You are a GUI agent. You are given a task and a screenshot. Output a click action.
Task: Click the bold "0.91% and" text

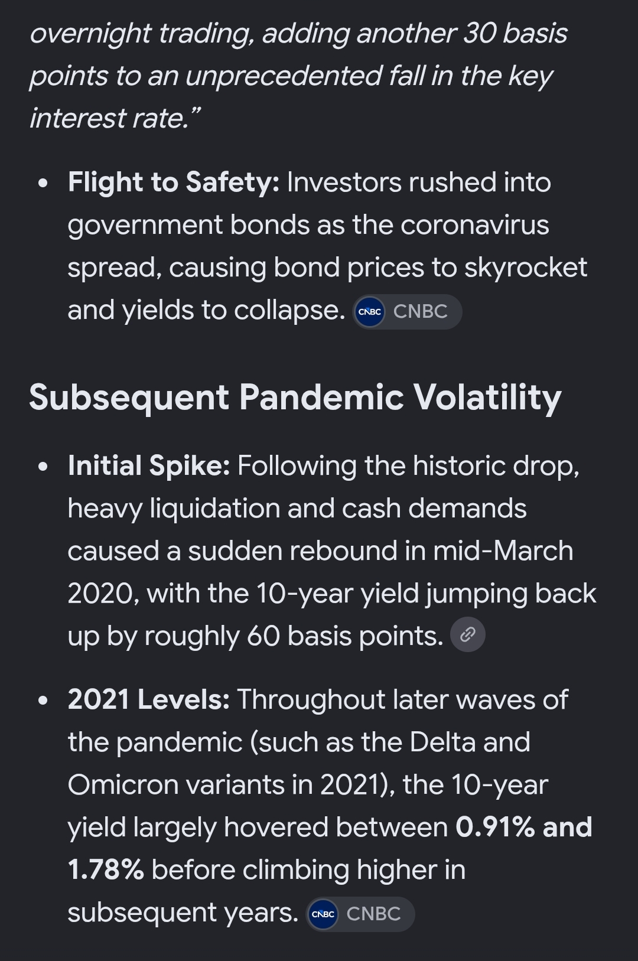524,827
